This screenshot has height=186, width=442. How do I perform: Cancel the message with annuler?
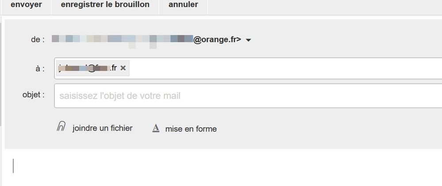click(x=183, y=5)
